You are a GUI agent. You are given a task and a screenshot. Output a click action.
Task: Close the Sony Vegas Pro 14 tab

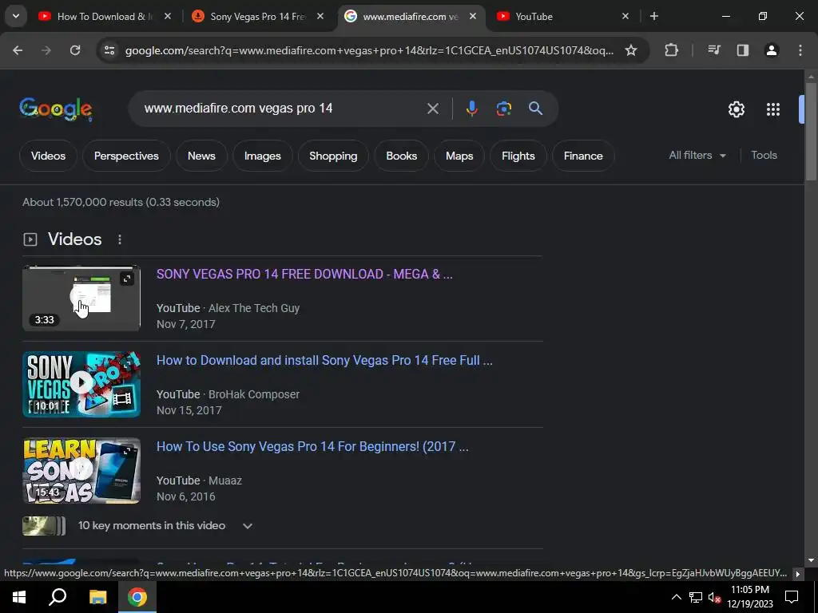(x=320, y=16)
